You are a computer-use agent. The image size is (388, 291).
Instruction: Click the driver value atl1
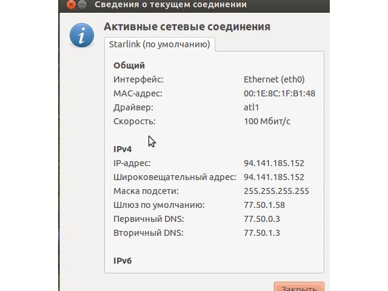(252, 107)
